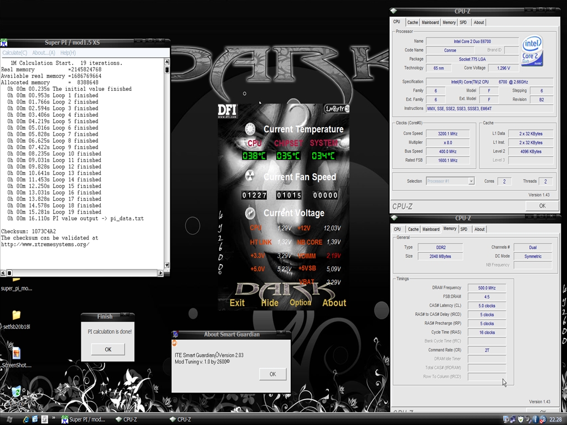Launch Internet Explorer from quick launch
This screenshot has width=567, height=425.
[x=26, y=419]
